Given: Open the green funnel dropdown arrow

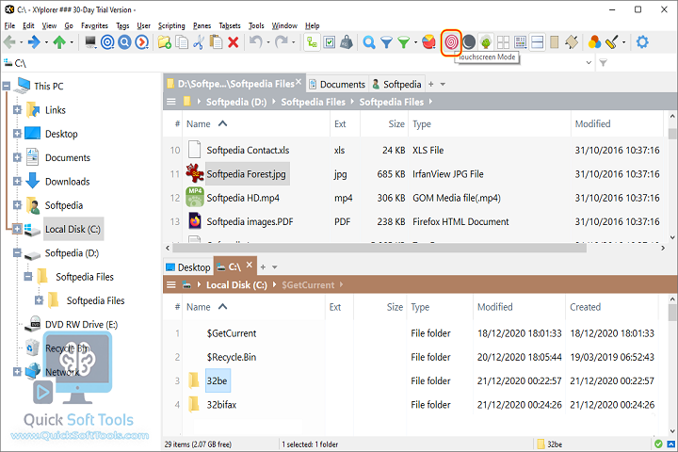Looking at the screenshot, I should (x=415, y=42).
